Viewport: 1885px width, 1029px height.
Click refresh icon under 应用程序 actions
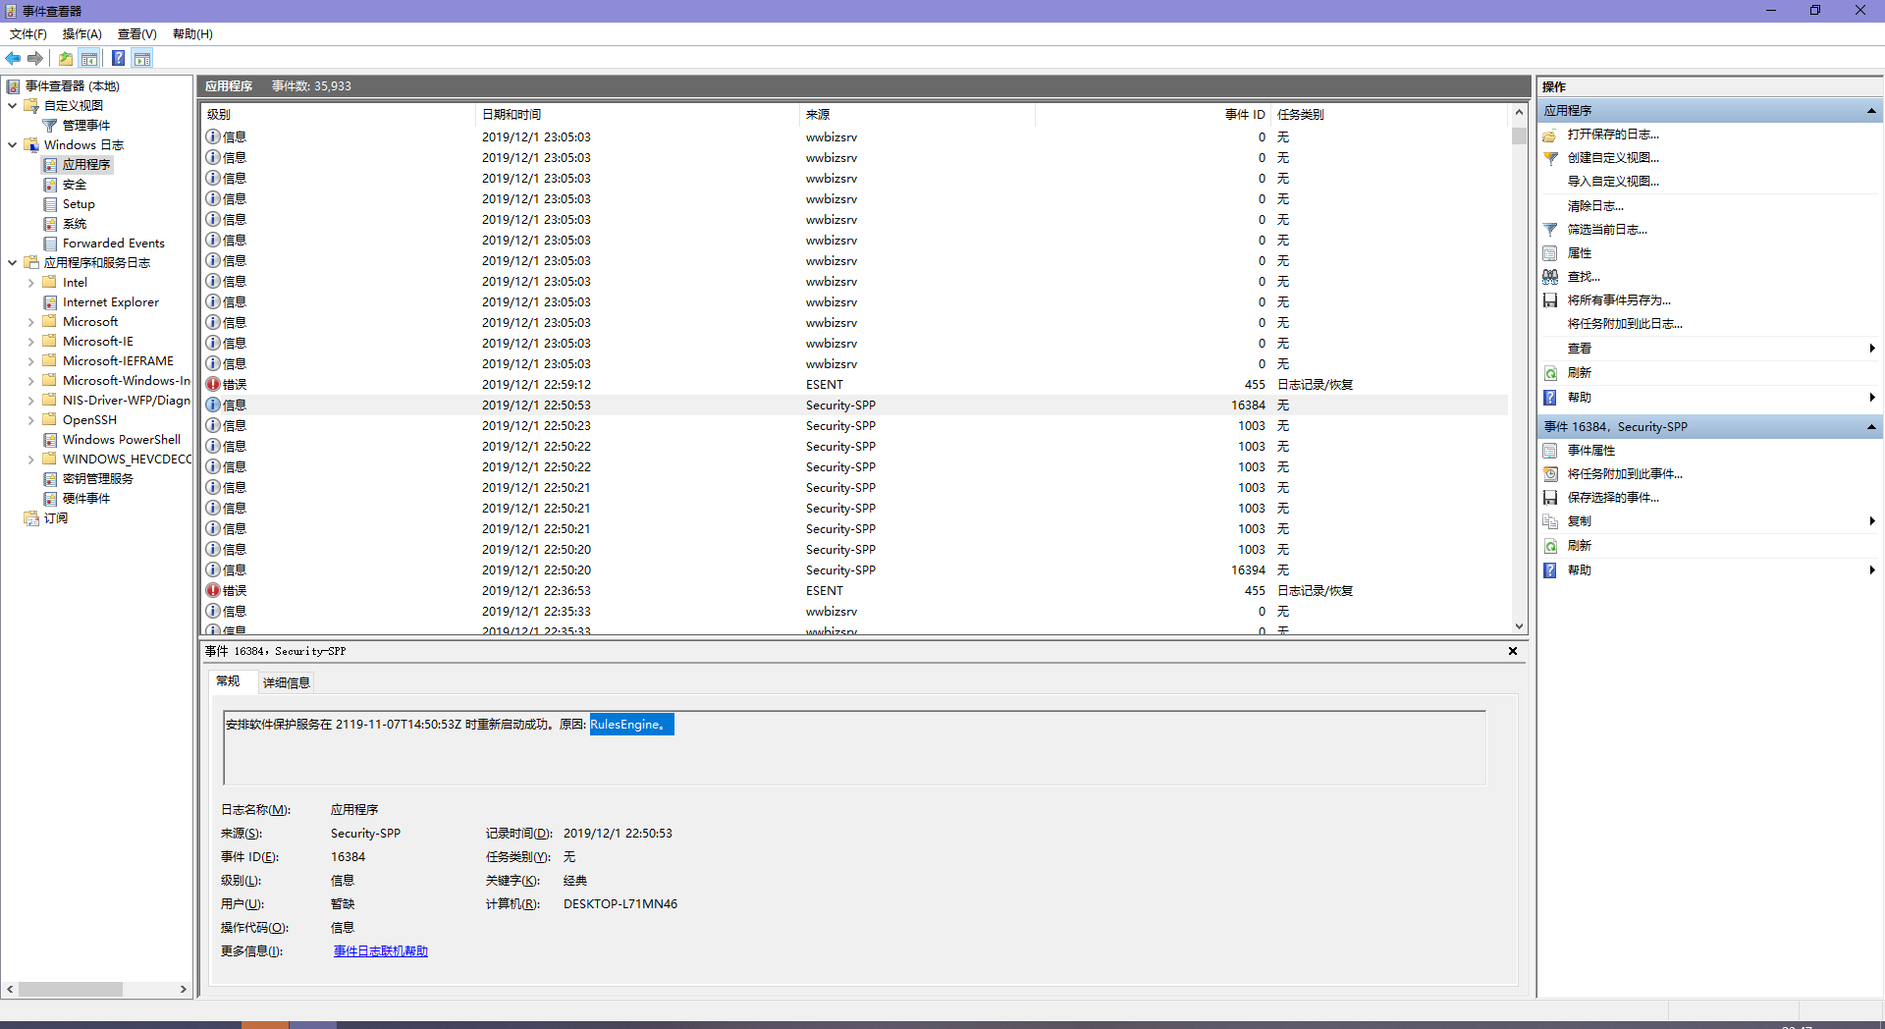tap(1550, 373)
